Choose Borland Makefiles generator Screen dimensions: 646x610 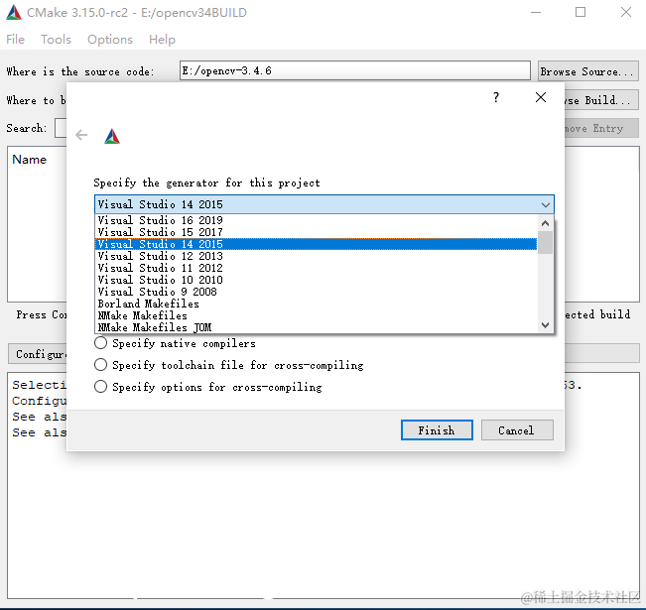click(x=316, y=304)
